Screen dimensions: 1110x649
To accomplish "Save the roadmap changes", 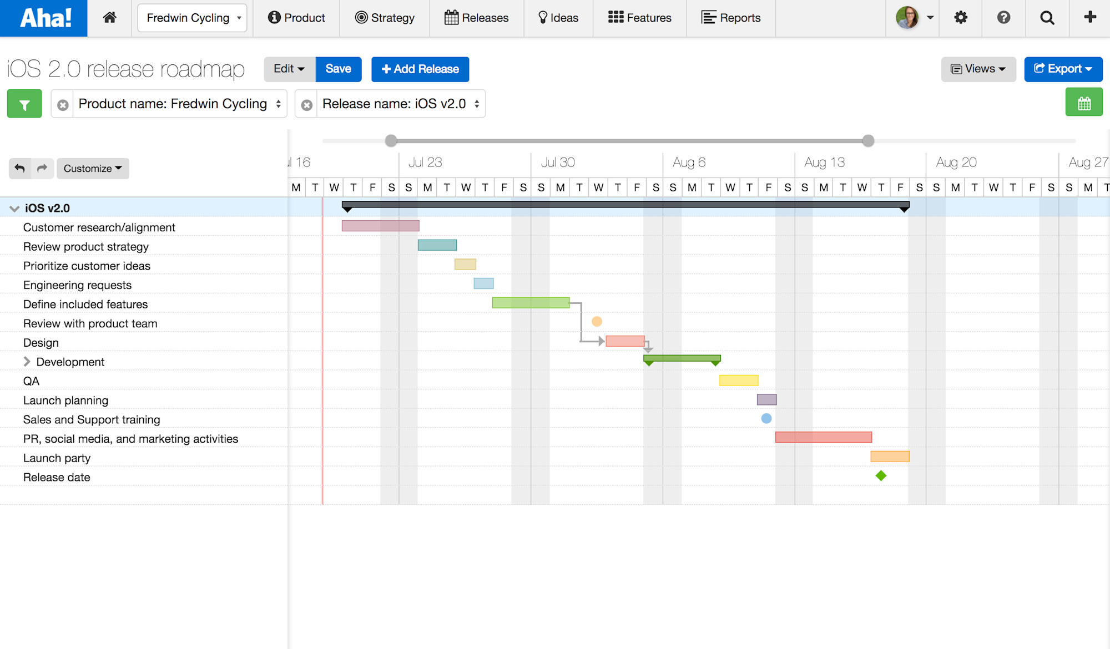I will point(338,69).
